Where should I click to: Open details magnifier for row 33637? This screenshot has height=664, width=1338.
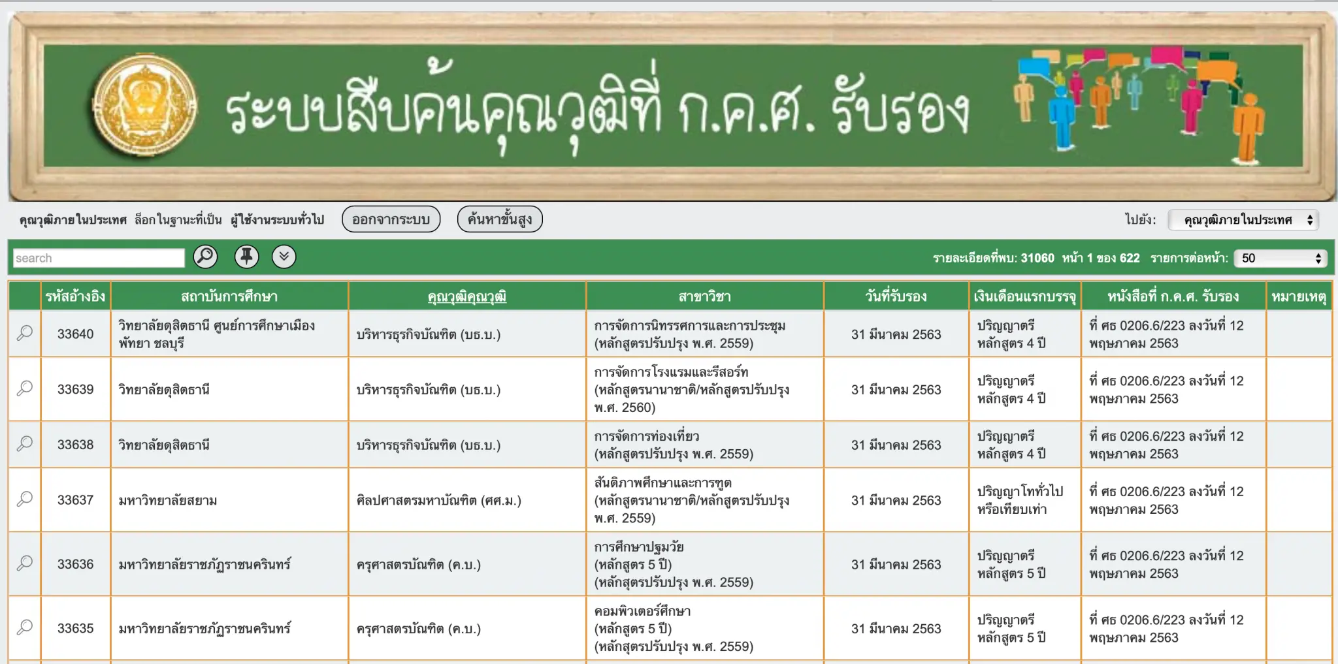pyautogui.click(x=25, y=499)
